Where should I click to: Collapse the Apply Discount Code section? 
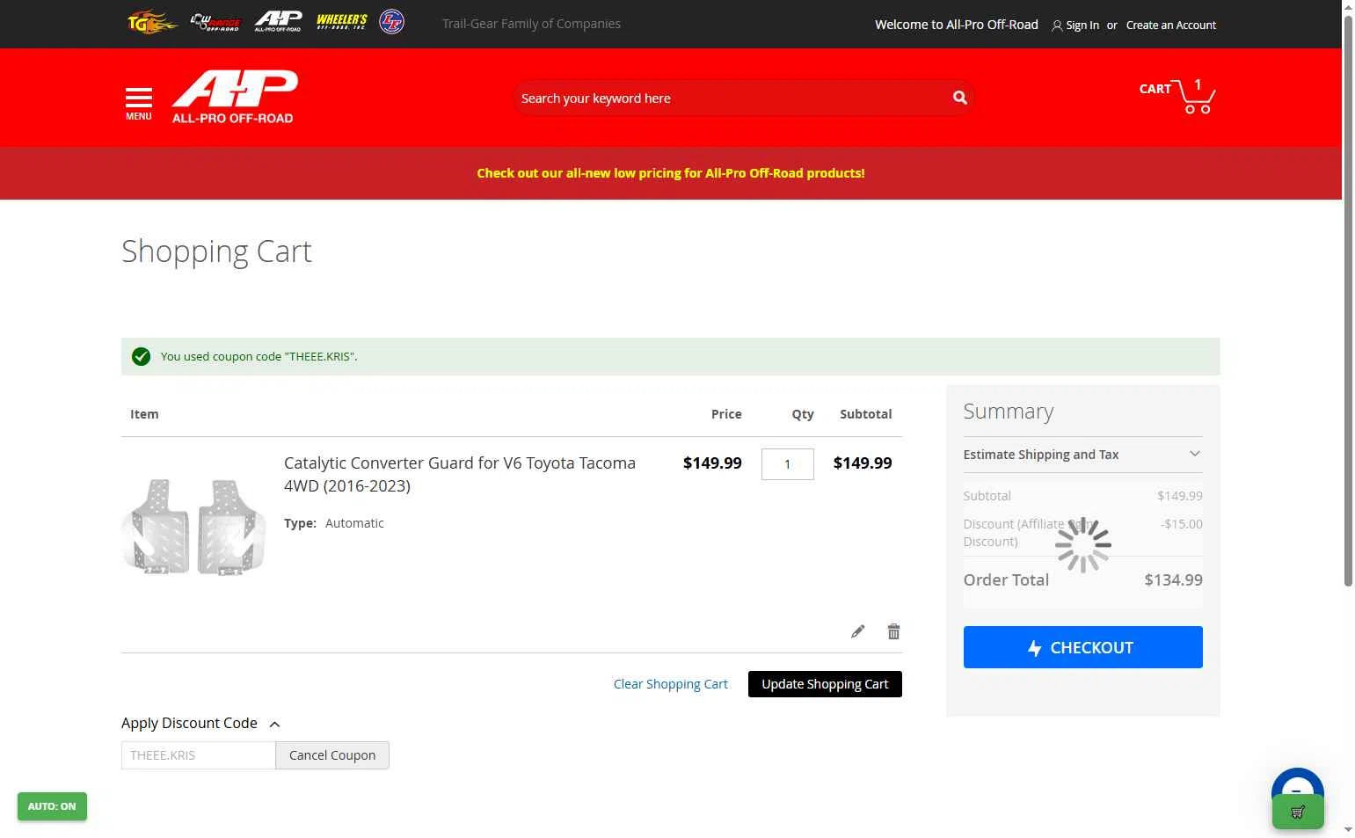200,724
